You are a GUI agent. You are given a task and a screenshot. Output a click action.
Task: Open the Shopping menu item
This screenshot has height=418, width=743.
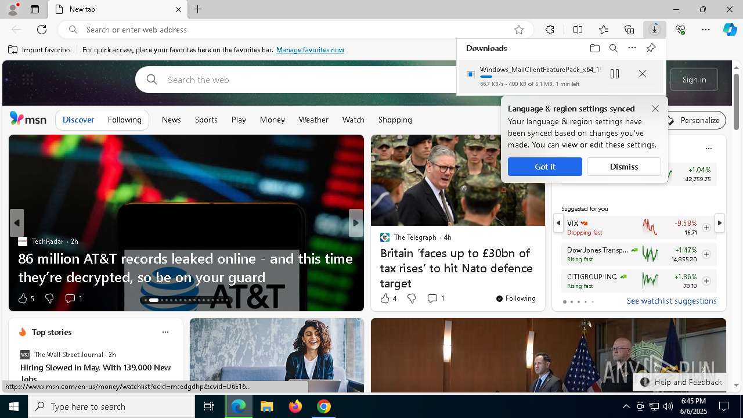[x=395, y=120]
